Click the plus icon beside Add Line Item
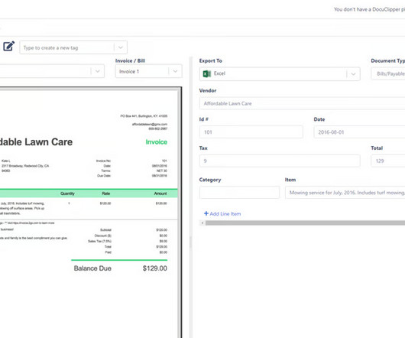 [206, 213]
